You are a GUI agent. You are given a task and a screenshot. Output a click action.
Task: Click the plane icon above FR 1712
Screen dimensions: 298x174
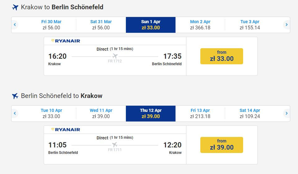coord(115,56)
